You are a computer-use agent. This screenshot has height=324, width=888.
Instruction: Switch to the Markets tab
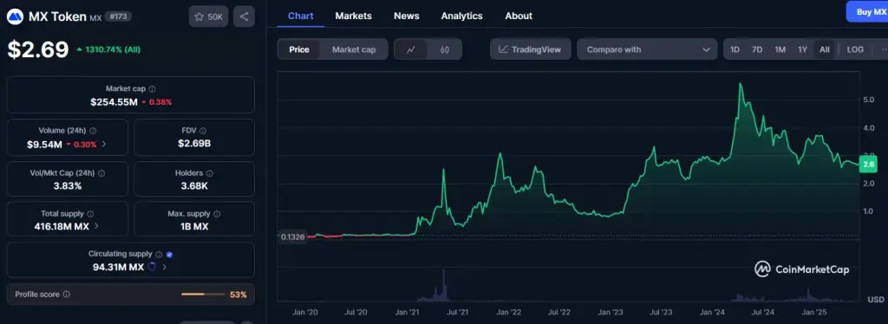[x=354, y=16]
